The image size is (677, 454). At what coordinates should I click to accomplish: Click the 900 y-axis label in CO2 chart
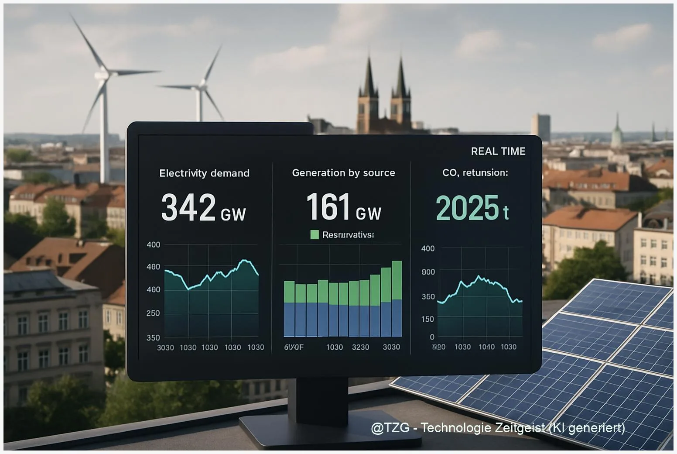tap(428, 272)
